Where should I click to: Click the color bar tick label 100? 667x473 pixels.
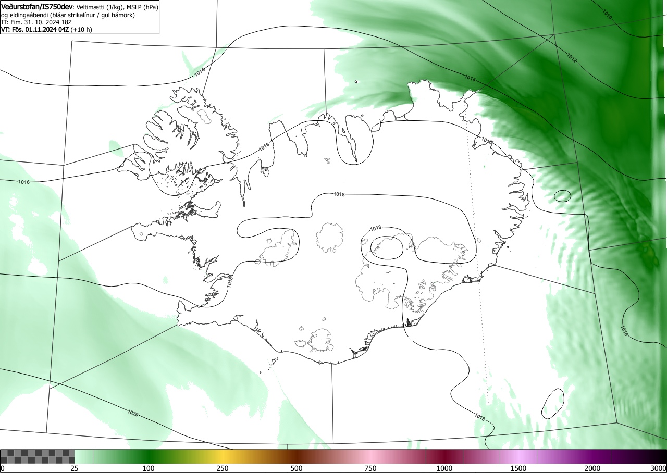coord(149,468)
